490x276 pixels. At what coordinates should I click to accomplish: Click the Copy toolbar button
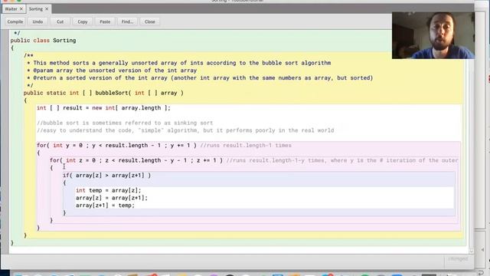point(83,21)
